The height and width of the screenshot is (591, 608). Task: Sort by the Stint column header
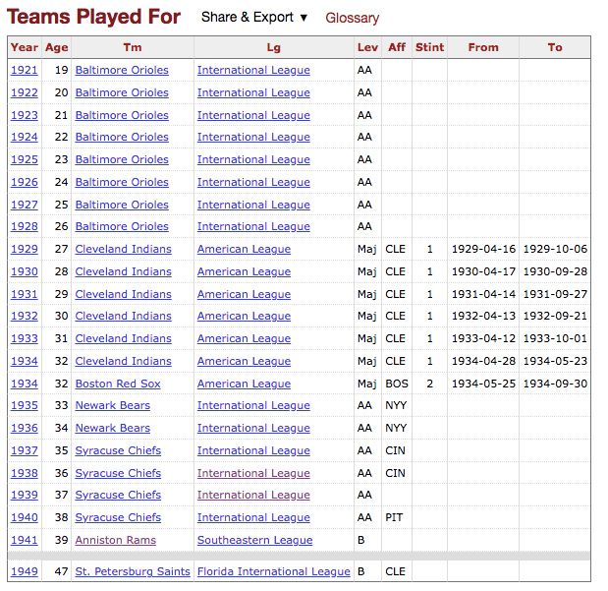[429, 47]
